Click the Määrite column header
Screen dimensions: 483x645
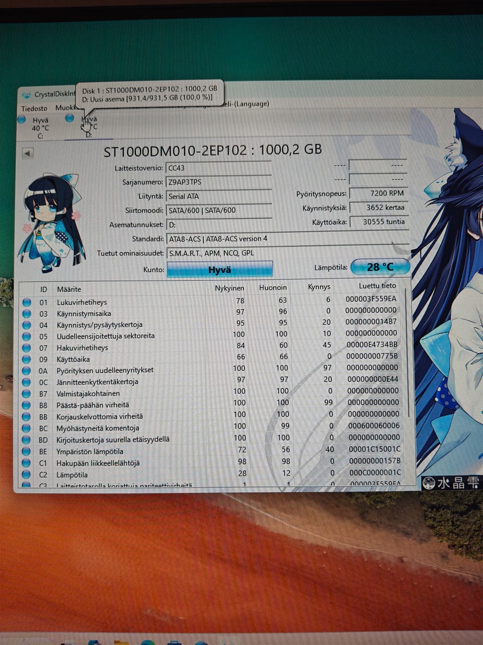tap(69, 289)
